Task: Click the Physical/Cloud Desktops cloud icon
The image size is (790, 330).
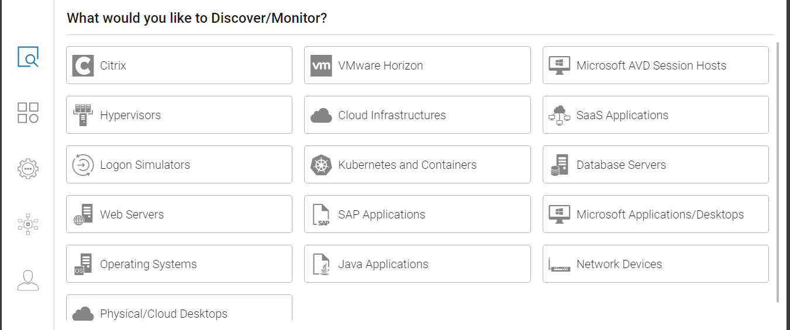Action: (83, 314)
